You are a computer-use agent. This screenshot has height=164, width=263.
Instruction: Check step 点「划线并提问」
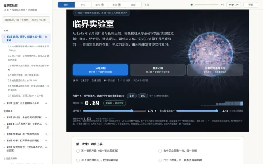(78, 160)
